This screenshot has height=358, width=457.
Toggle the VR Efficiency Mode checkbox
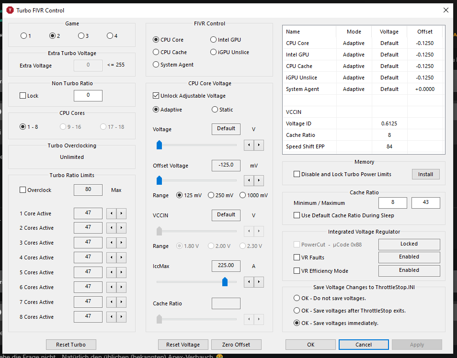pyautogui.click(x=297, y=270)
